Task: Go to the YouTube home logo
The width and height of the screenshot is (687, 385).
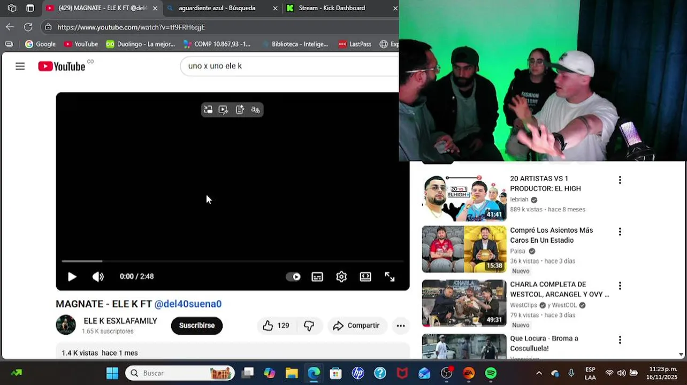Action: click(x=62, y=66)
